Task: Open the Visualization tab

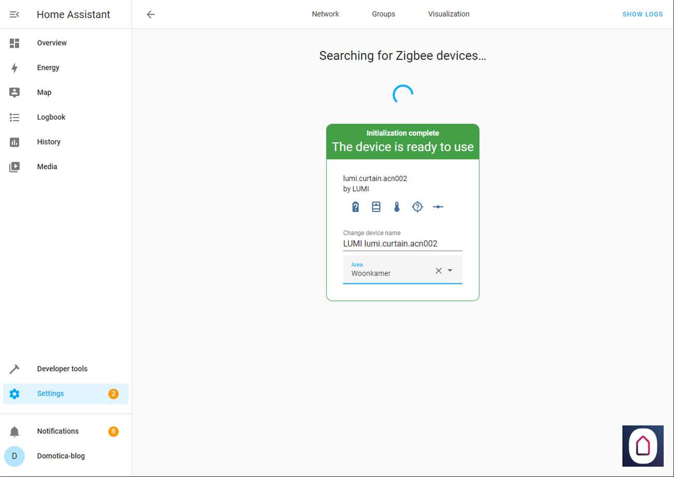Action: pos(448,14)
